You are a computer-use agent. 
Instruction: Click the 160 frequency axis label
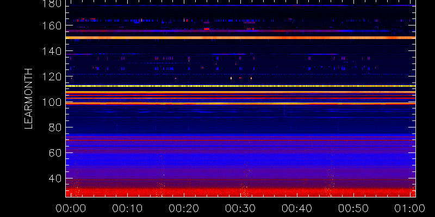(x=52, y=26)
